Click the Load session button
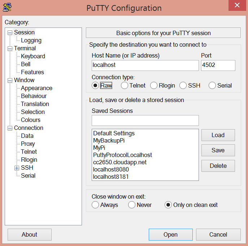This screenshot has width=248, height=246. click(218, 135)
